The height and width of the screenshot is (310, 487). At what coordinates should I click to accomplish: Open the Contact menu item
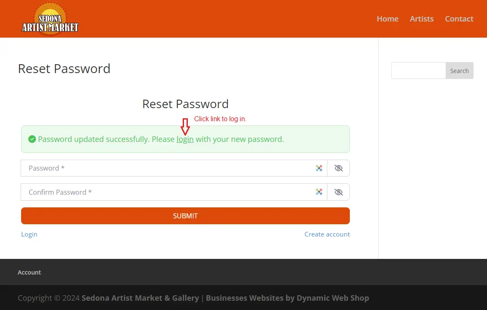coord(459,19)
